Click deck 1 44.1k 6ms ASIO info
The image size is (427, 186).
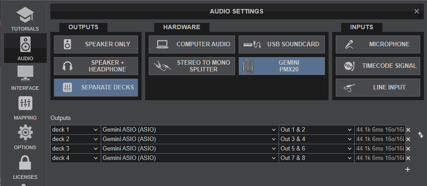point(379,130)
